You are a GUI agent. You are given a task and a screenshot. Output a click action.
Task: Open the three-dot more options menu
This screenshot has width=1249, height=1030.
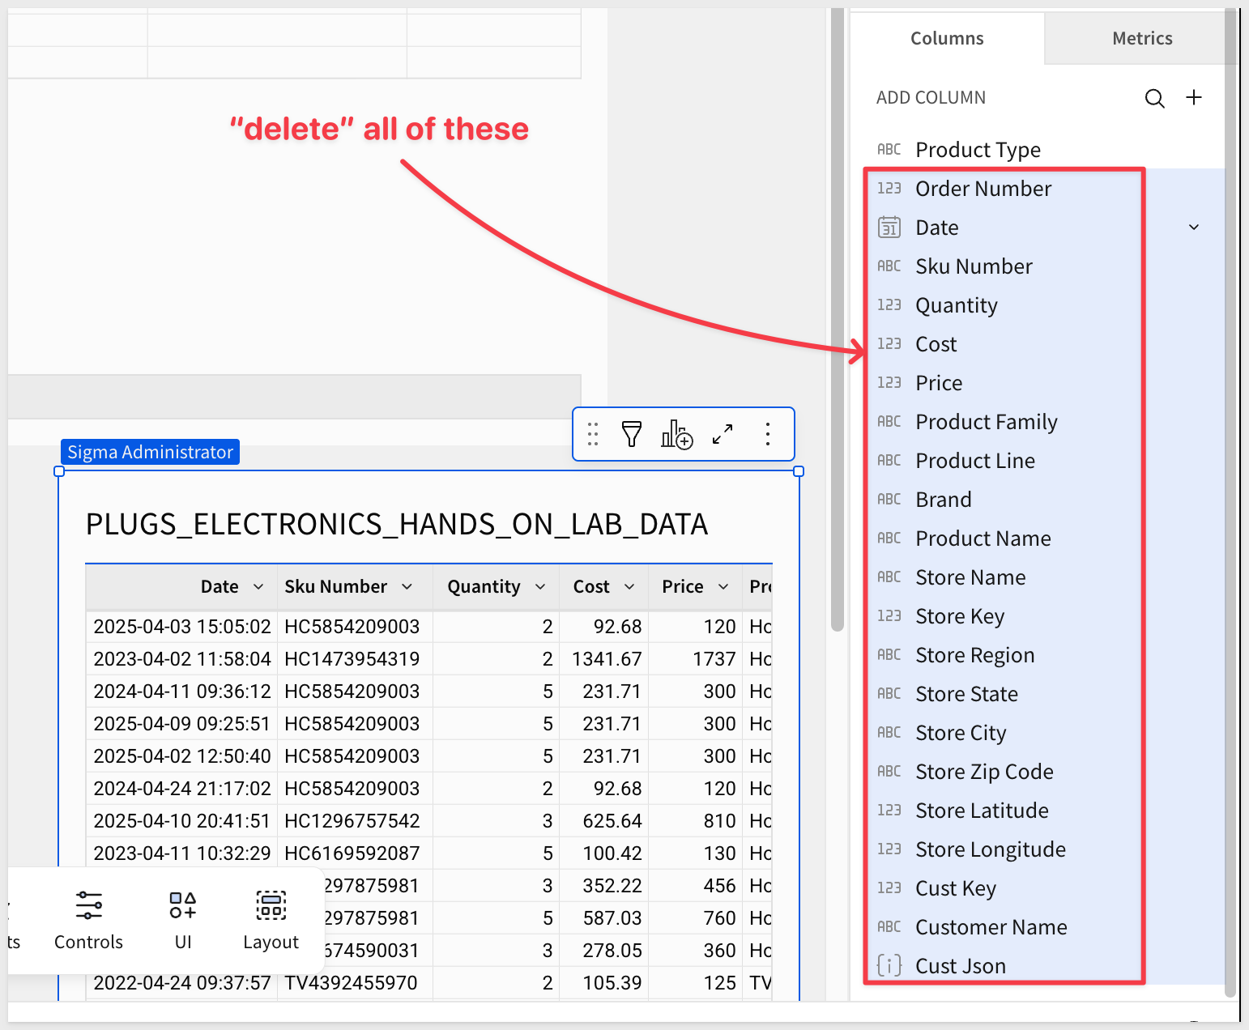click(767, 434)
